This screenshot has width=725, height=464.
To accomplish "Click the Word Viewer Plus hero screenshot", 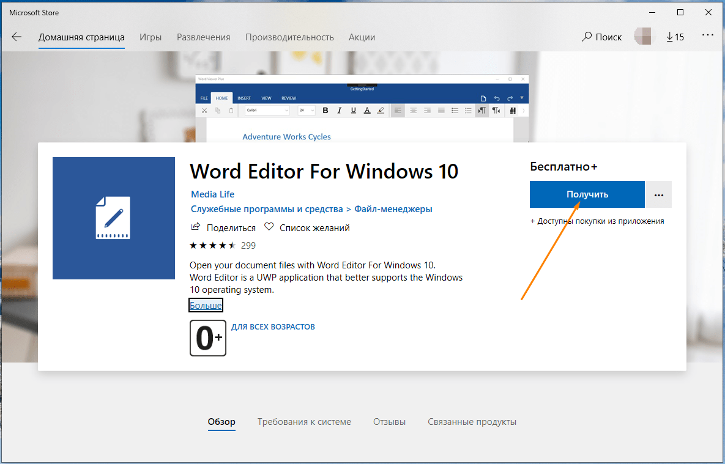I will (x=362, y=109).
